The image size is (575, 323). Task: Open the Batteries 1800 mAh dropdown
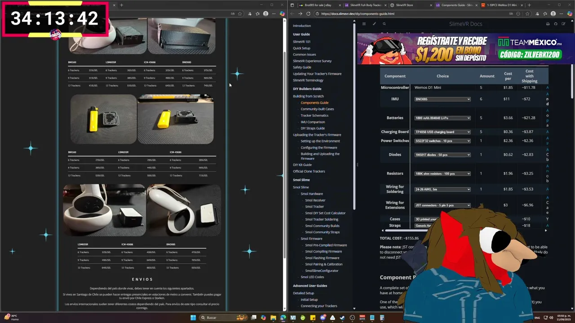pos(442,118)
